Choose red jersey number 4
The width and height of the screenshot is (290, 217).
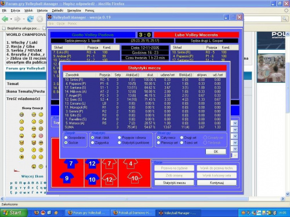[130, 163]
